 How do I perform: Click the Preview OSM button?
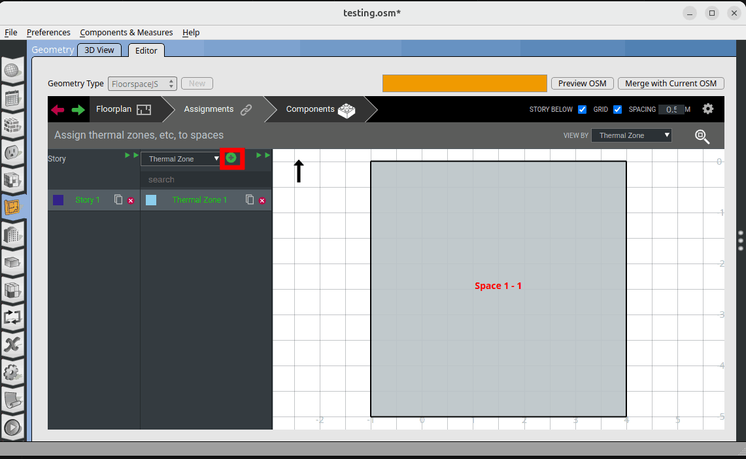(x=582, y=84)
